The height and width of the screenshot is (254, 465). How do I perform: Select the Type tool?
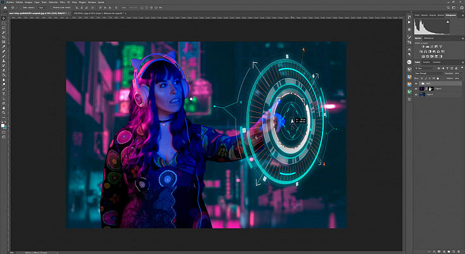point(4,94)
